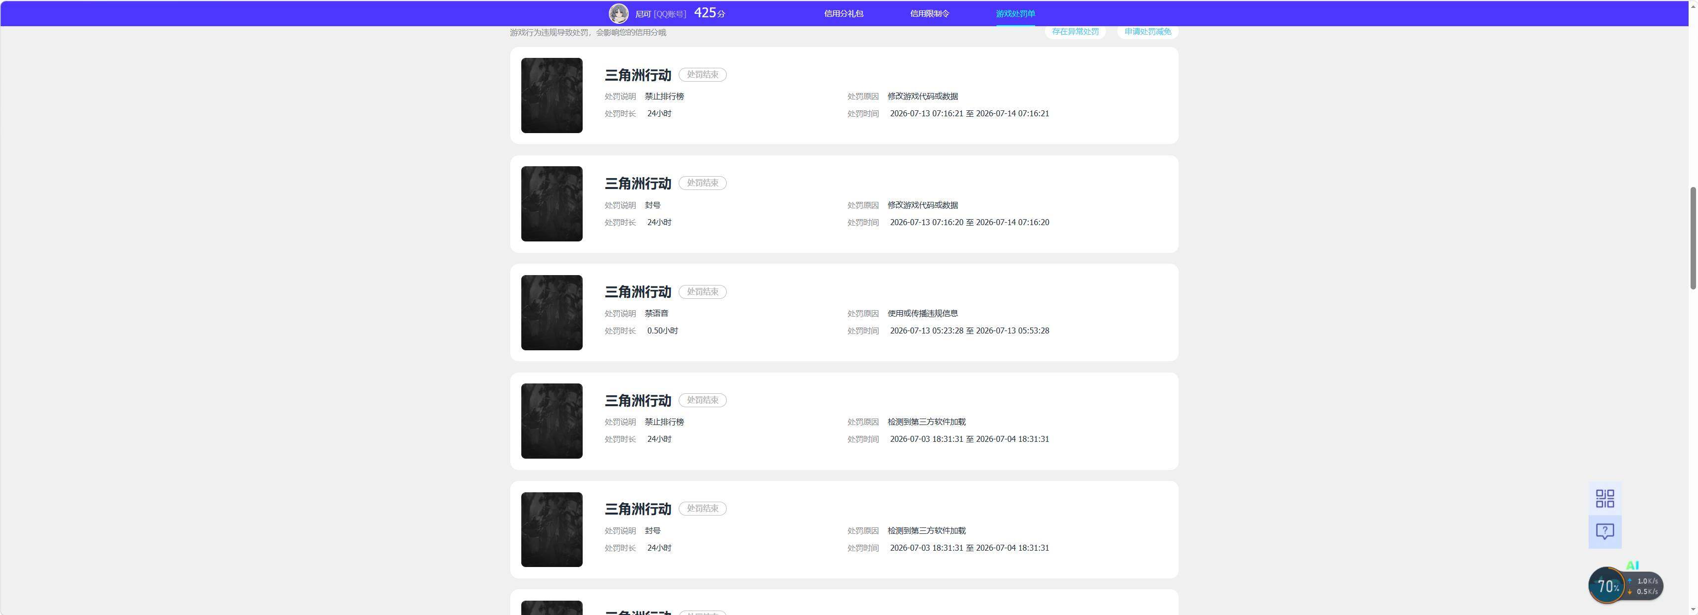Image resolution: width=1698 pixels, height=615 pixels.
Task: Click the 处罚结束 badge on the first record
Action: 702,74
